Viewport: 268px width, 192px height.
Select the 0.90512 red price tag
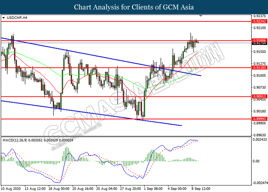pos(260,96)
